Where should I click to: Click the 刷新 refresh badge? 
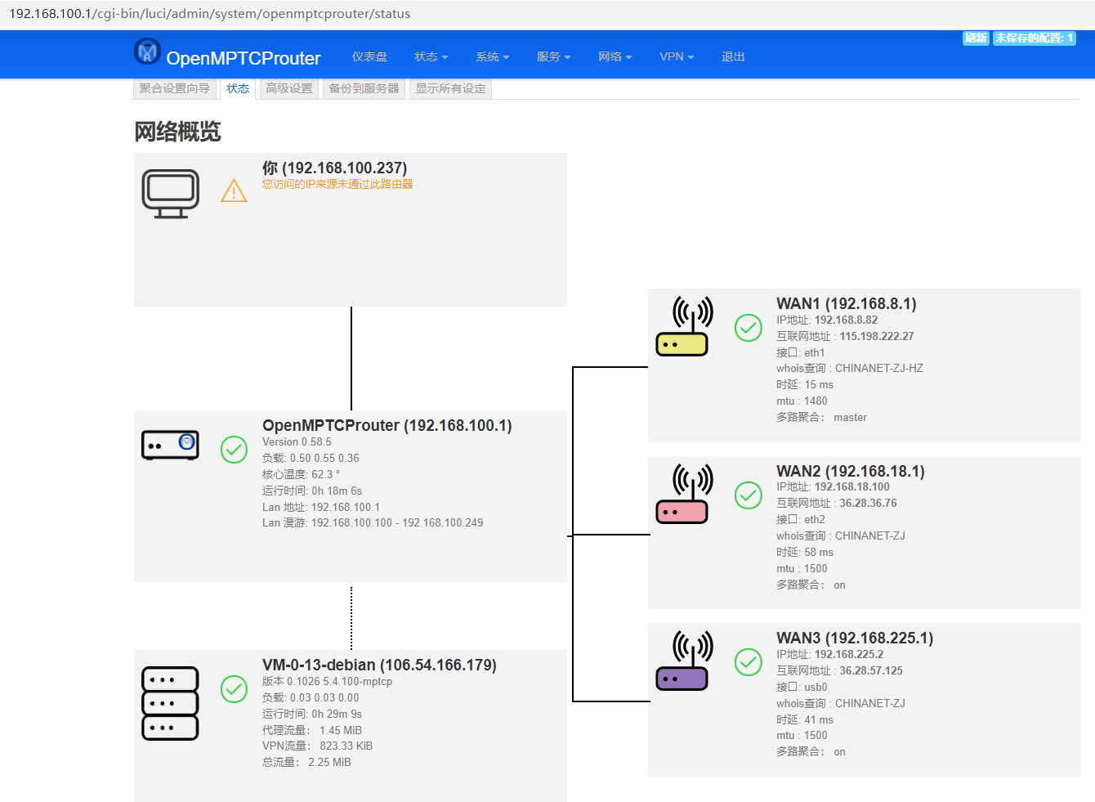[976, 38]
